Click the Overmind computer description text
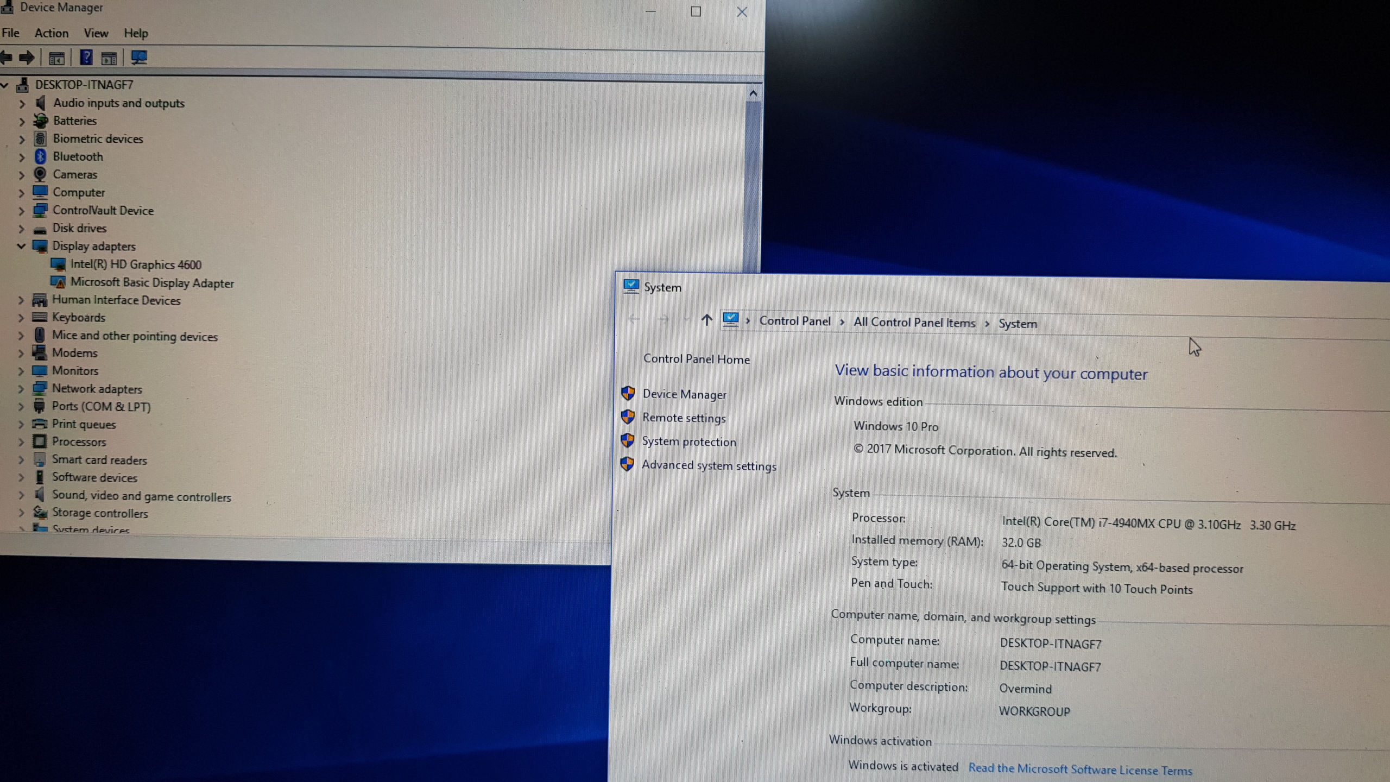 click(x=1025, y=689)
